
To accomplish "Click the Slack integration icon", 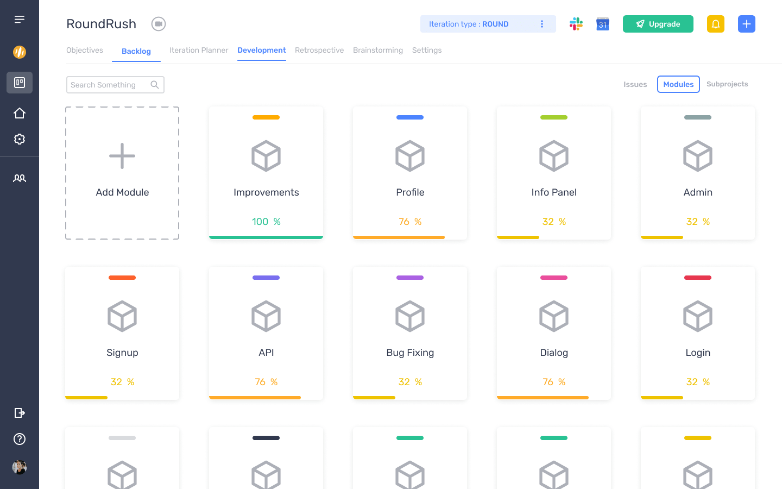I will [576, 24].
